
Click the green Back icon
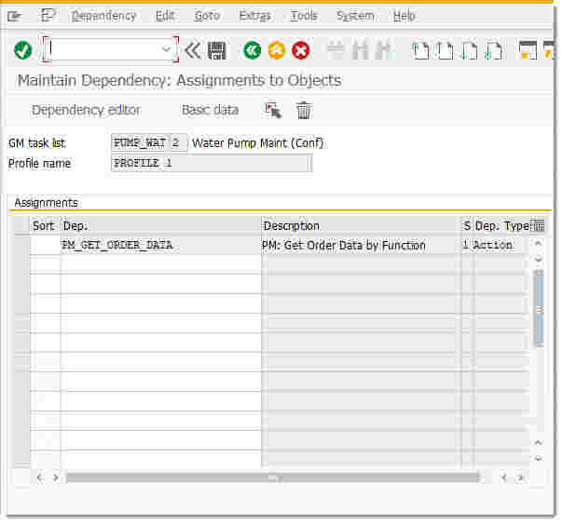pyautogui.click(x=252, y=50)
